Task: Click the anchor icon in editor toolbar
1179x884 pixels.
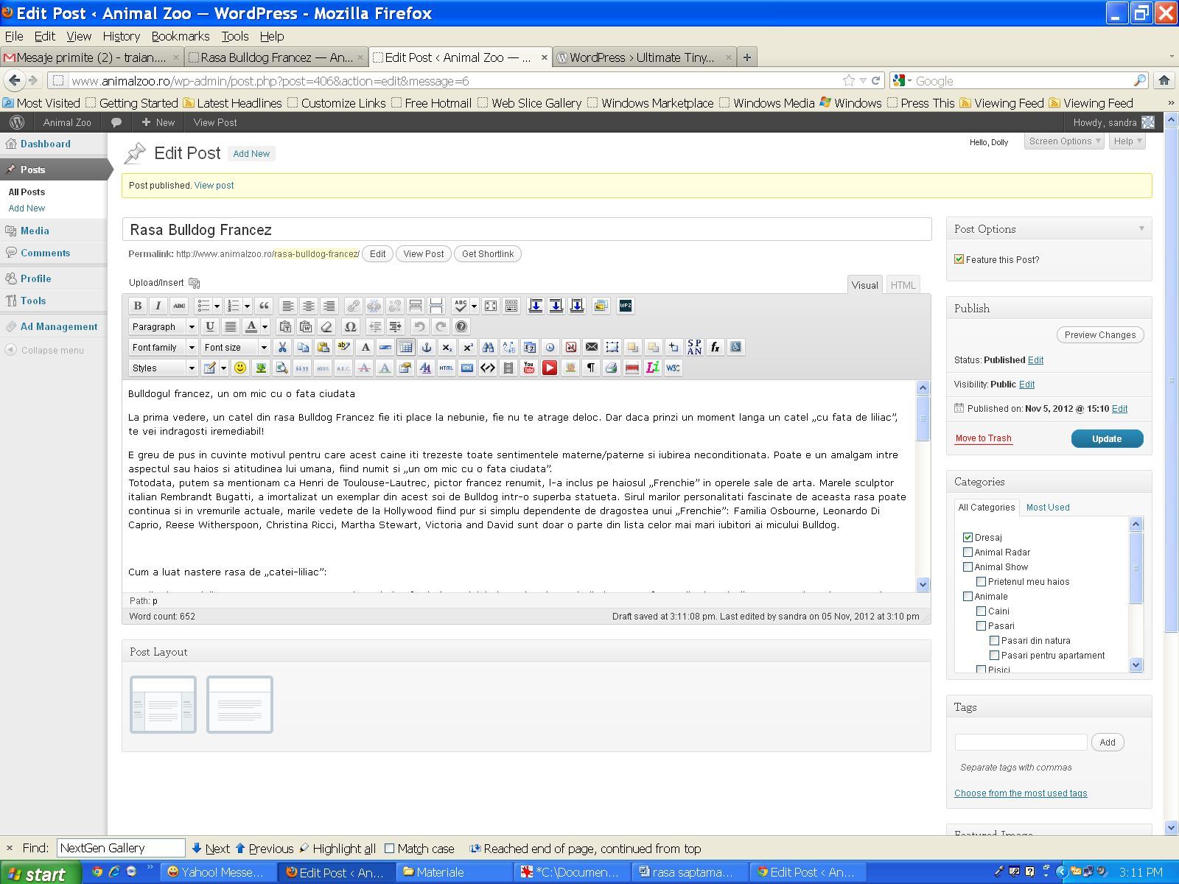Action: [x=426, y=347]
